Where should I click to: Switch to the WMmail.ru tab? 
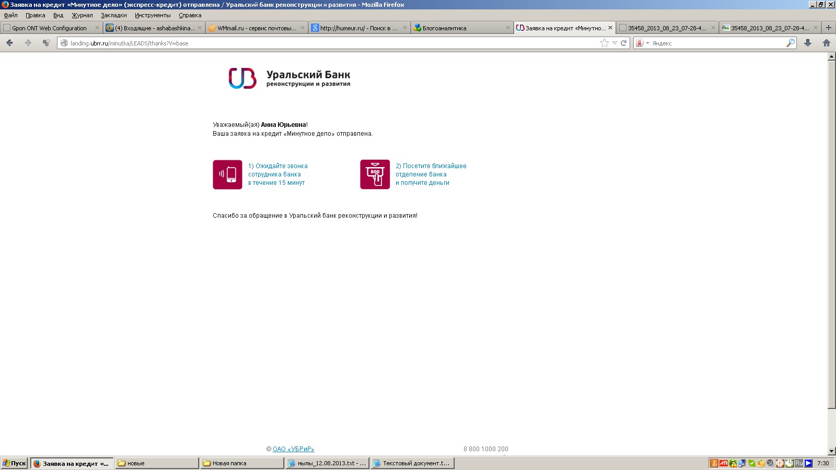click(256, 28)
